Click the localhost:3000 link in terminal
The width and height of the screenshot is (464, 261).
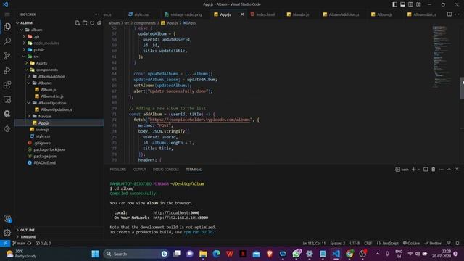(x=176, y=212)
